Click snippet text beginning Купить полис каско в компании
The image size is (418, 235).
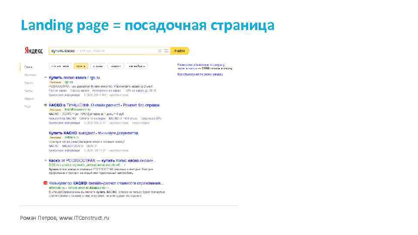tap(101, 171)
